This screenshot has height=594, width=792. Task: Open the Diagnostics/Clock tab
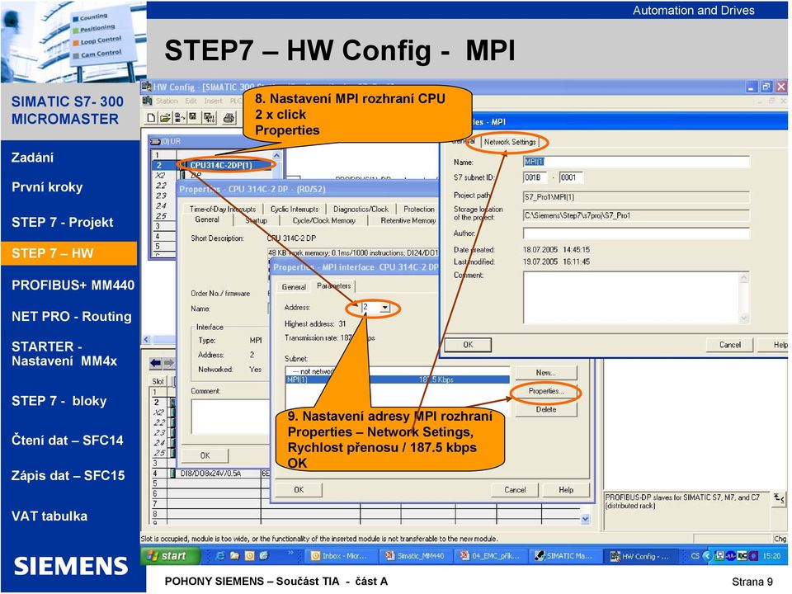361,209
